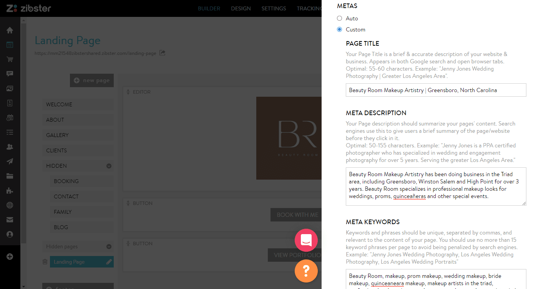Select the Auto metas radio button
Screen dimensions: 536x289
[x=339, y=18]
